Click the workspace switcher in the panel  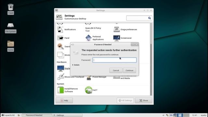click(183, 115)
